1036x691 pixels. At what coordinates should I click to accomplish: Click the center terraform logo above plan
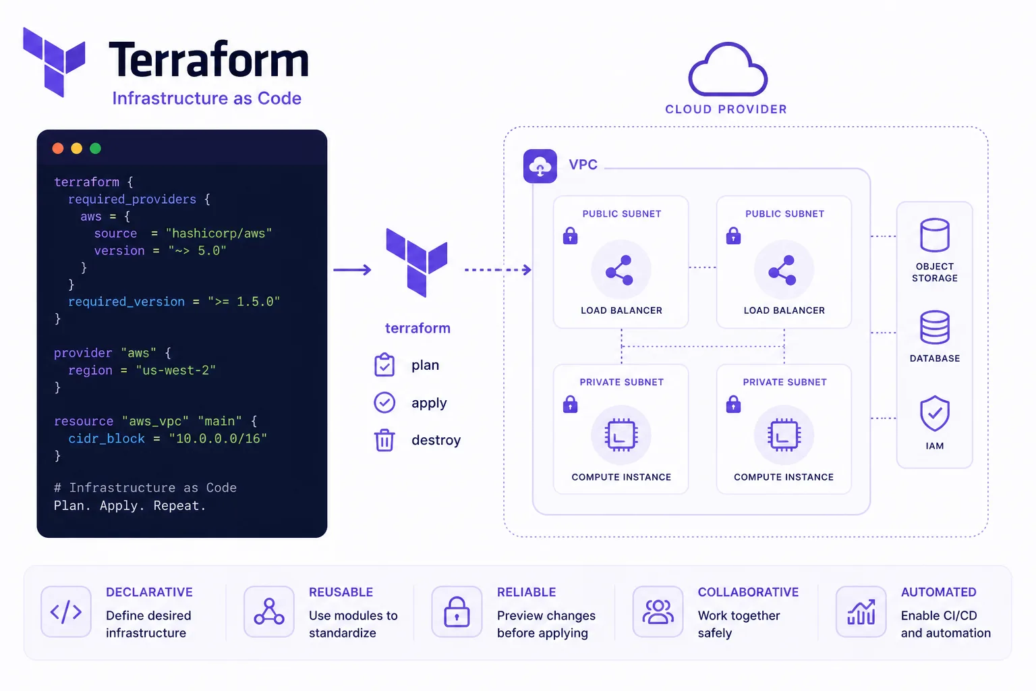pos(417,262)
